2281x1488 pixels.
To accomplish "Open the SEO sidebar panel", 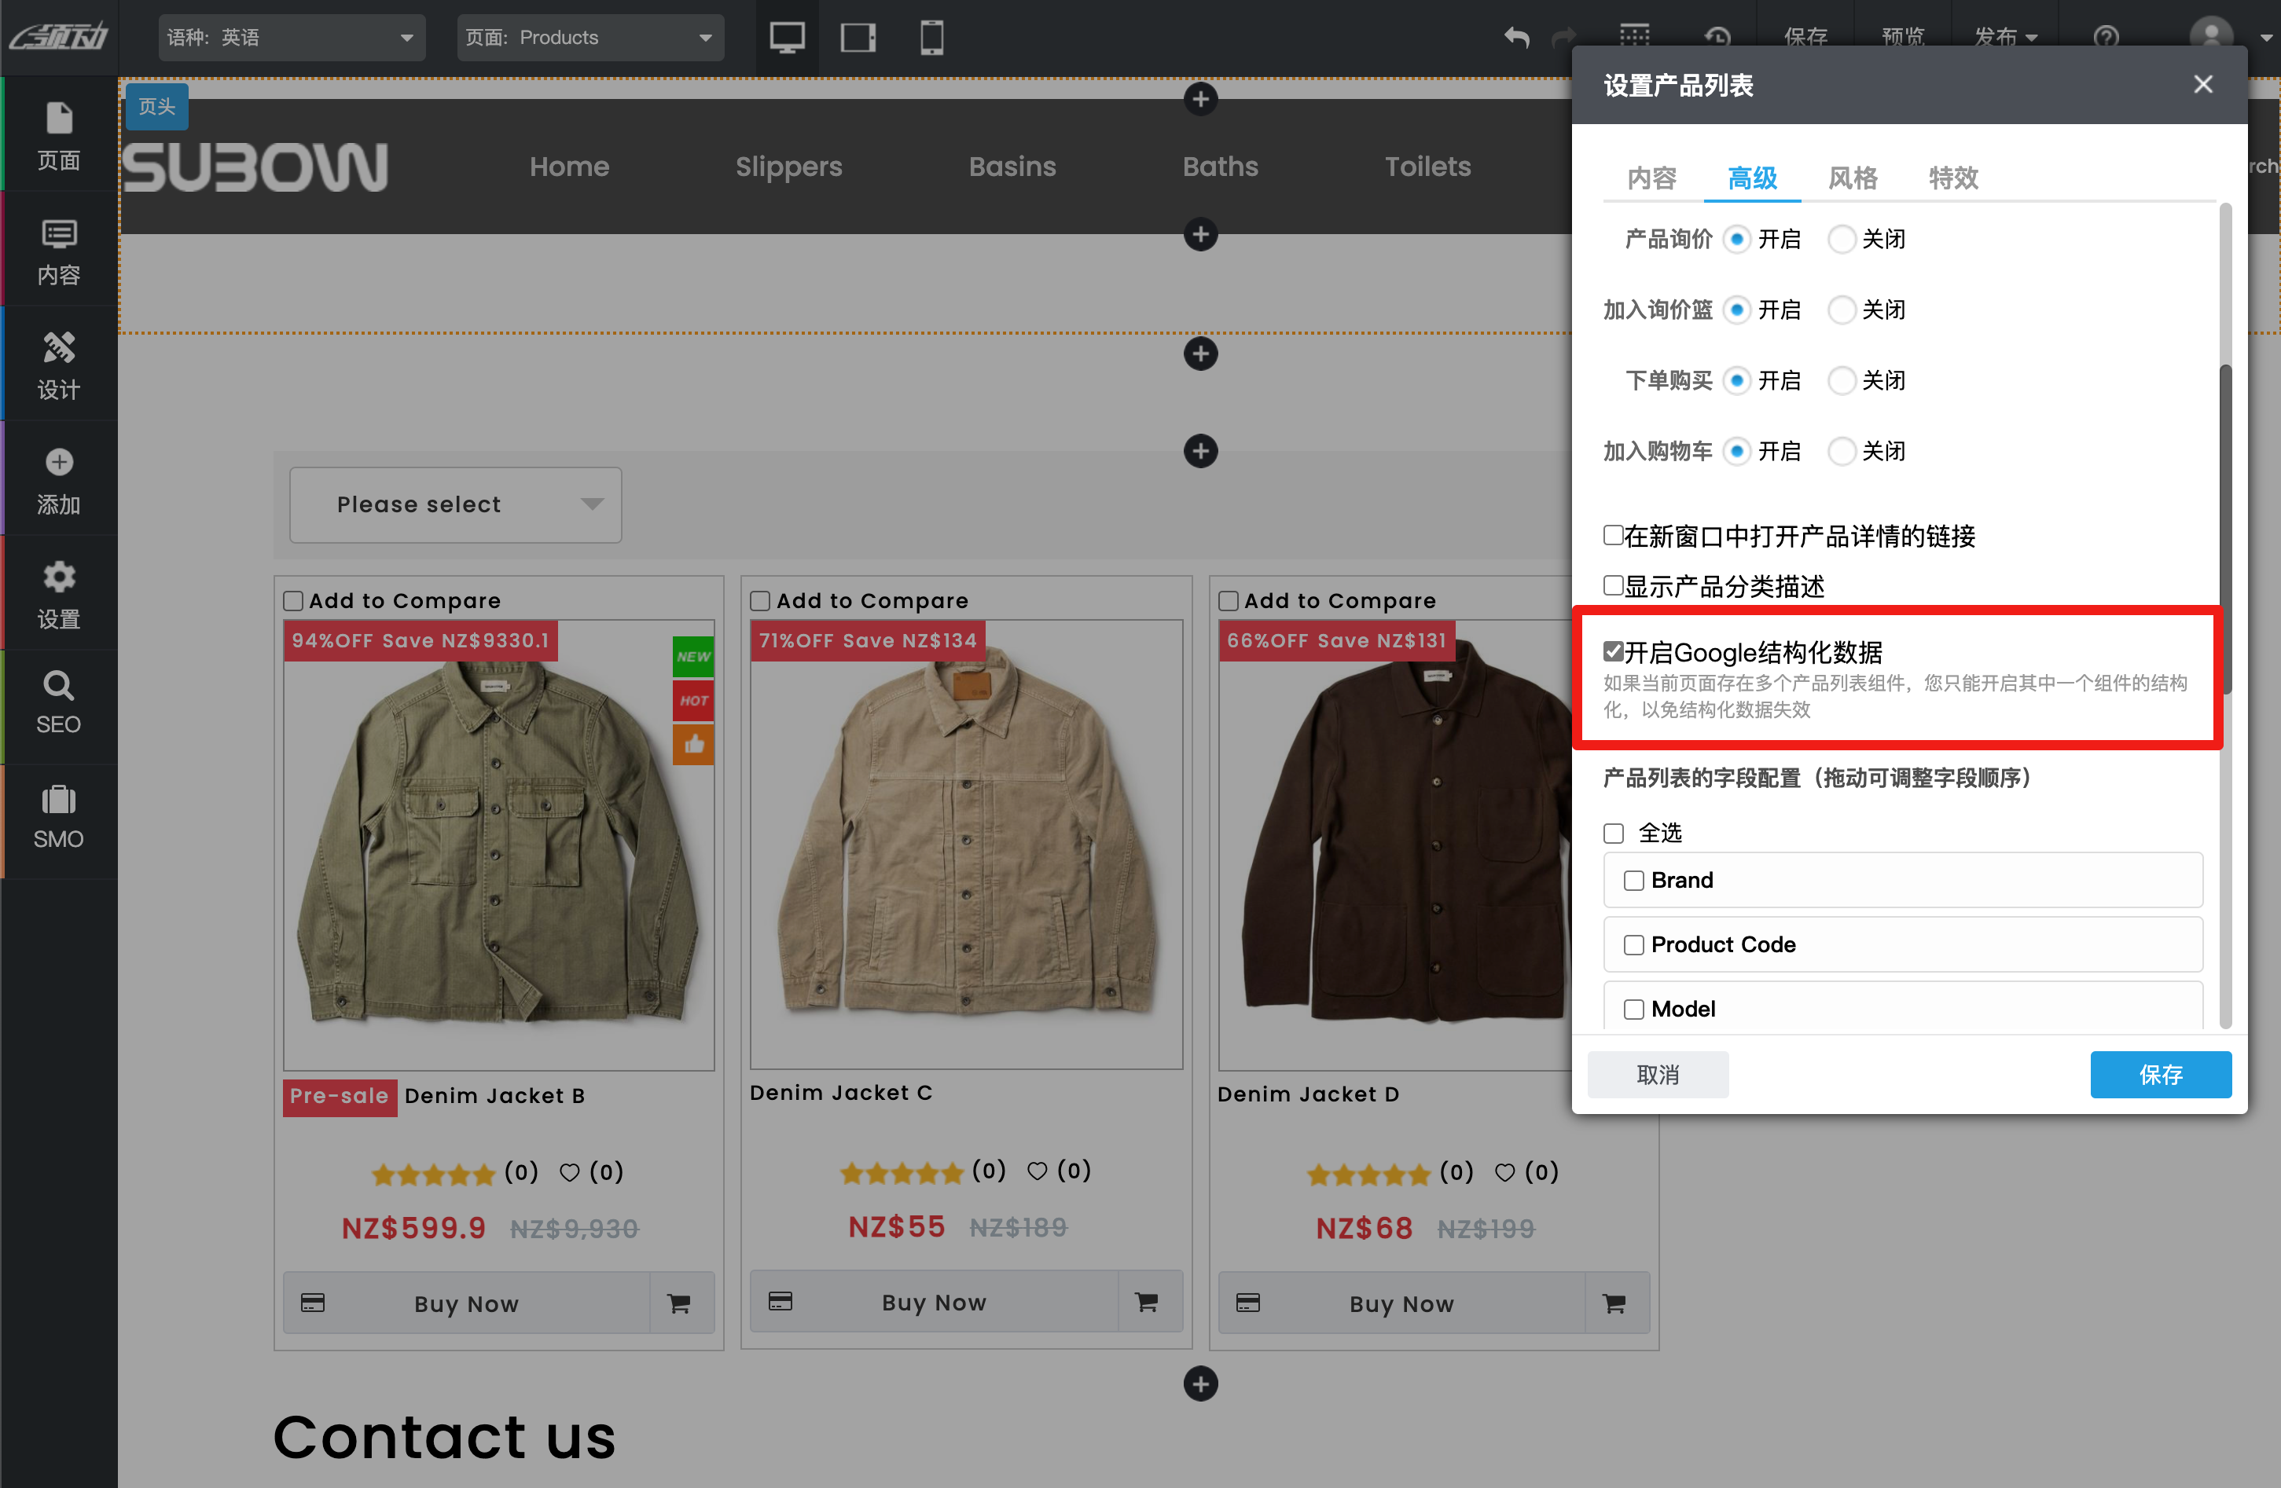I will (58, 702).
